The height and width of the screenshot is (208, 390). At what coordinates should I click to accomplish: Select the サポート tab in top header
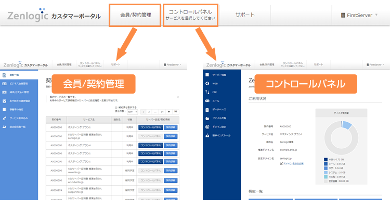click(245, 15)
